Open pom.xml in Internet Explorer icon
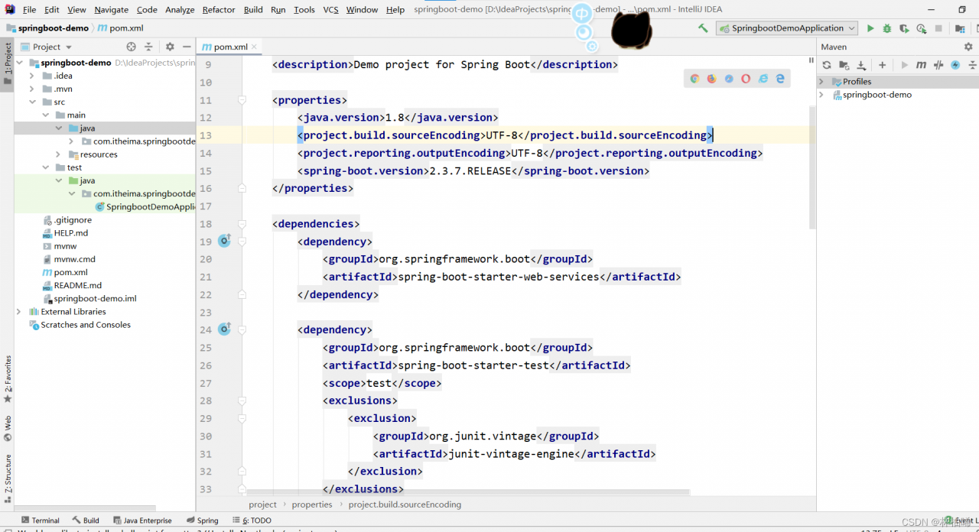This screenshot has width=979, height=532. 763,79
